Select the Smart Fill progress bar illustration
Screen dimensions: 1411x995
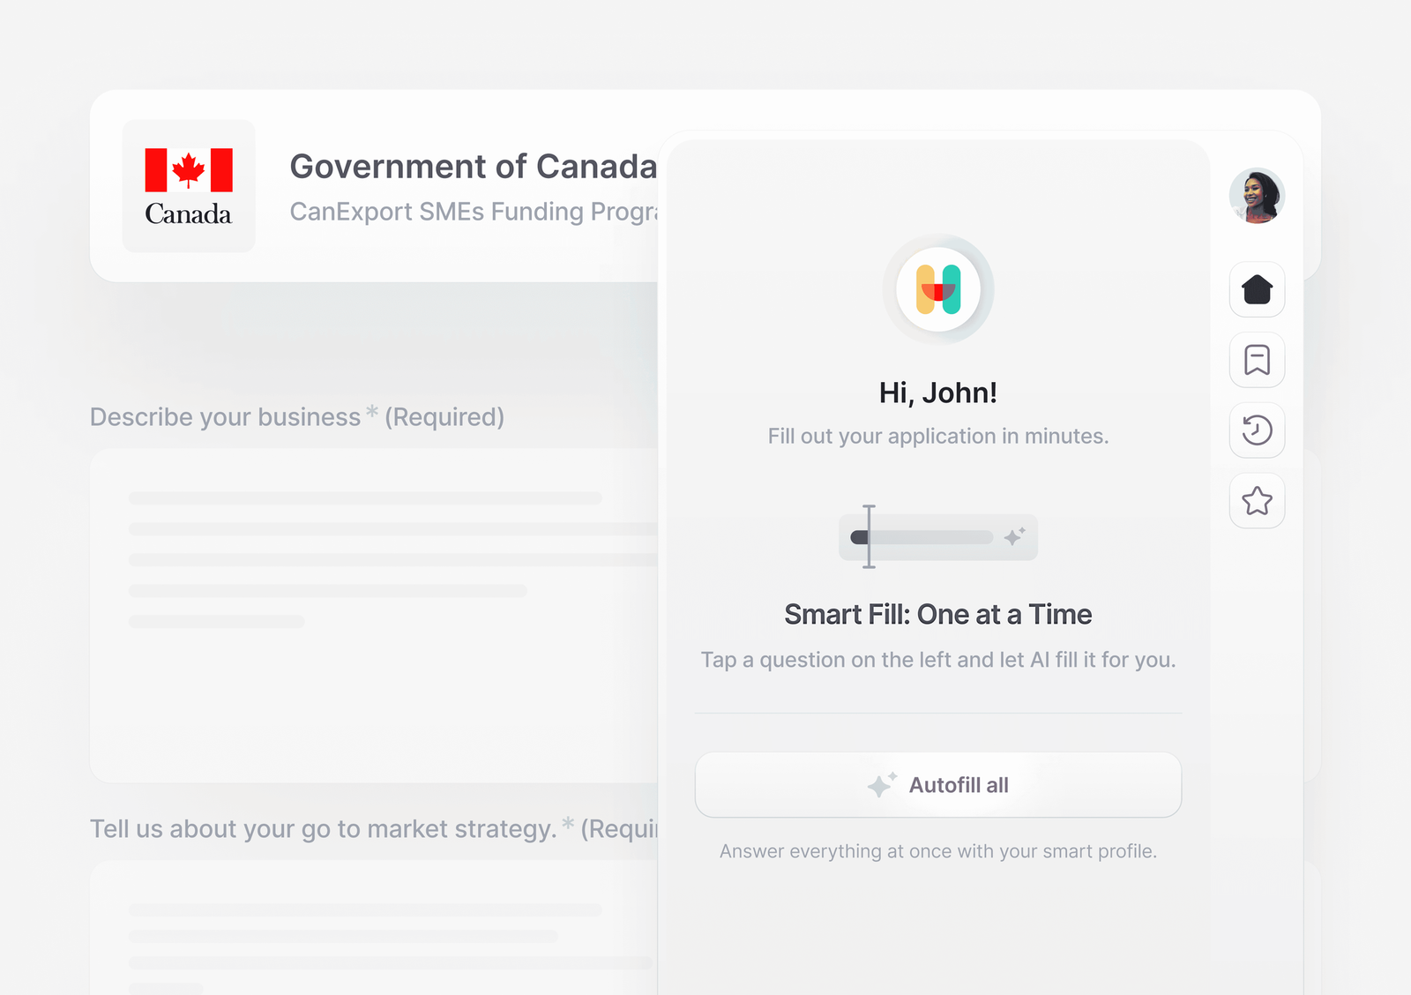pyautogui.click(x=938, y=537)
